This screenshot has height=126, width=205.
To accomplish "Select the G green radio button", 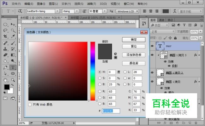I will tap(100, 98).
